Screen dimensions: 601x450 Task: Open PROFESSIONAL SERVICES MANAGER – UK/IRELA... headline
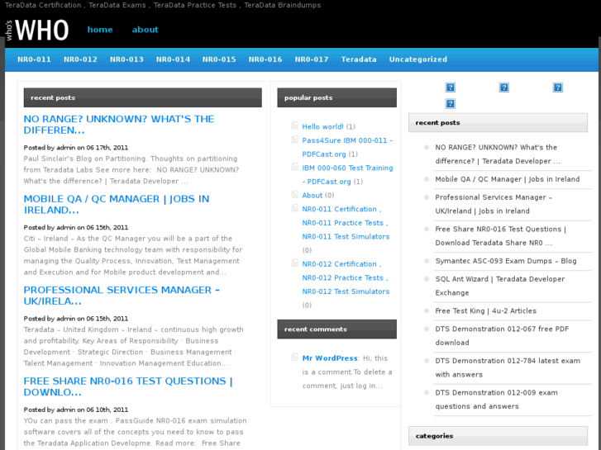pyautogui.click(x=122, y=296)
